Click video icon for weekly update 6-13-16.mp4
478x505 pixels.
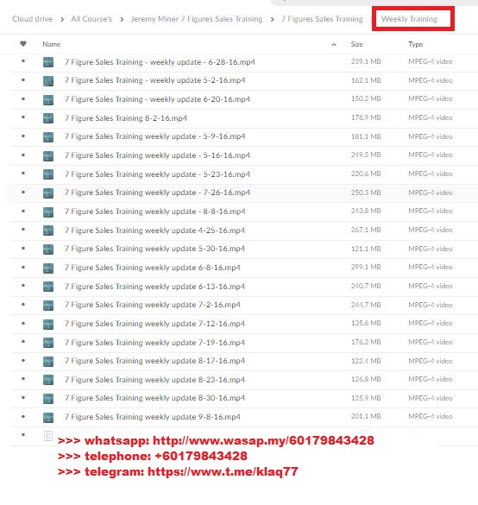click(x=48, y=287)
